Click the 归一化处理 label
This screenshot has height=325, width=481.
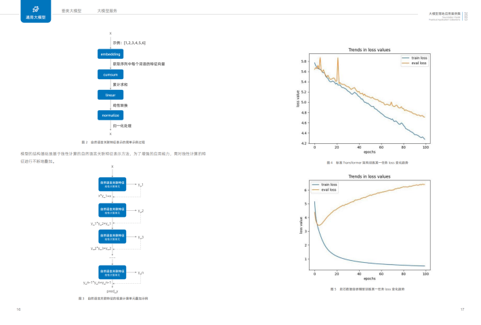122,126
